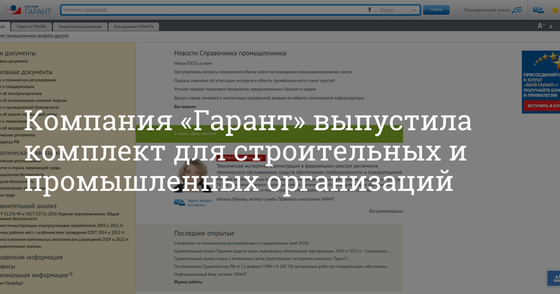Open sidebar item 'о техническом регулировании'
This screenshot has width=560, height=294.
(28, 80)
